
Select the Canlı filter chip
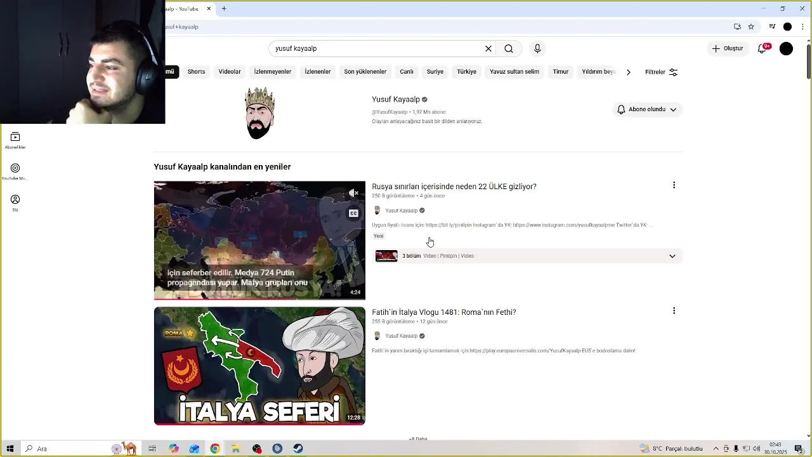(x=407, y=72)
